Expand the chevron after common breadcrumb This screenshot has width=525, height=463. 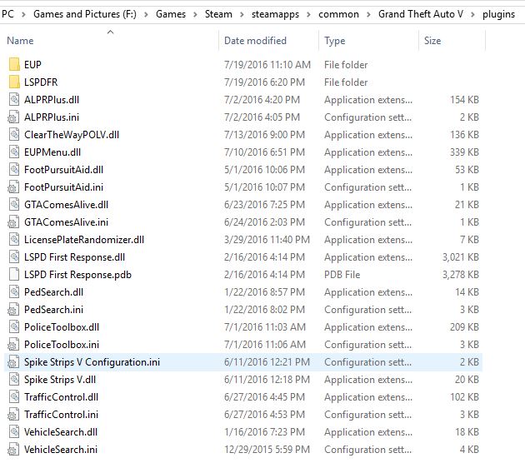[368, 14]
